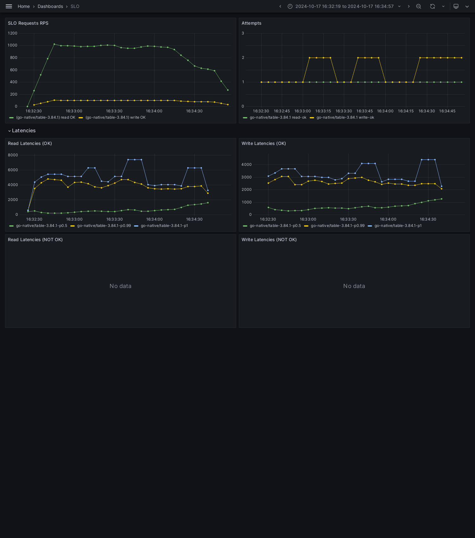Viewport: 475px width, 538px height.
Task: Click the Latencies row heading text
Action: 24,131
